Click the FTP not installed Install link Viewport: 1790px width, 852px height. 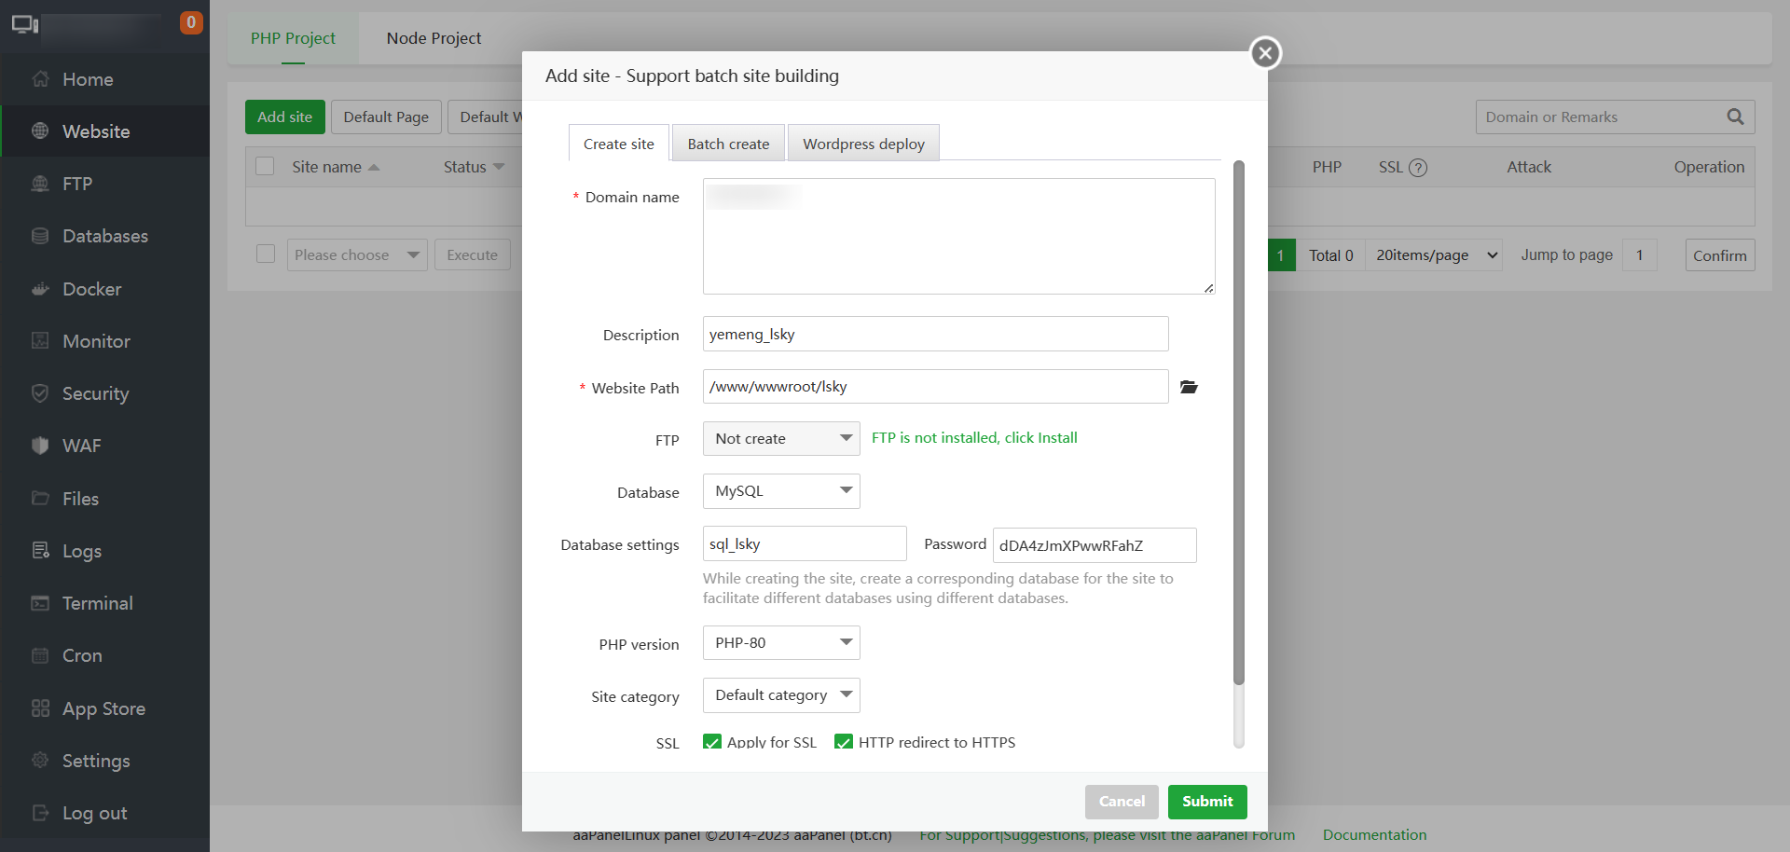tap(974, 438)
